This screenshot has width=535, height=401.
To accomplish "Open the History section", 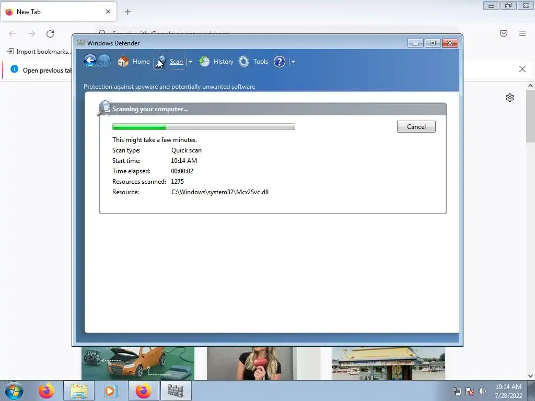I will tap(224, 62).
